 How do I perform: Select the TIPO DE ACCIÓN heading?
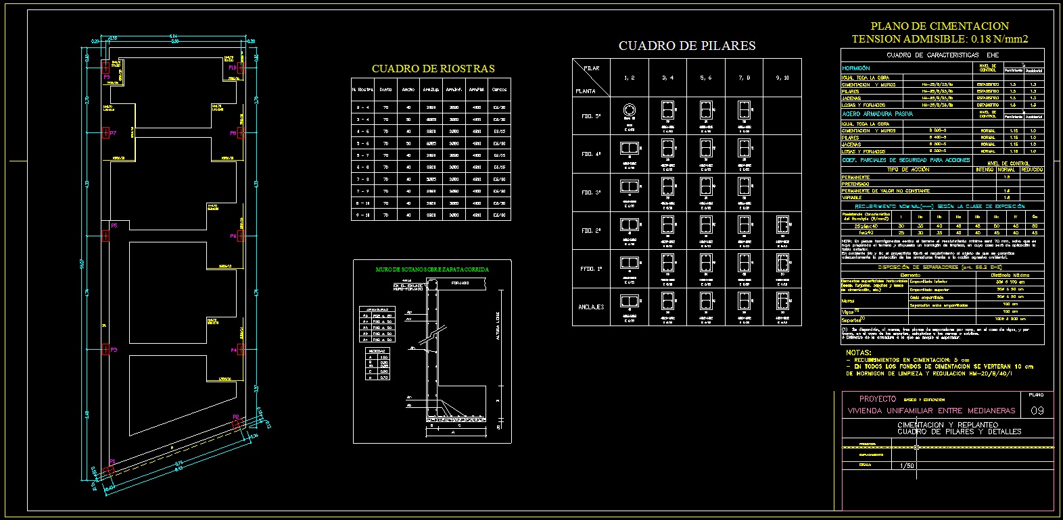point(908,170)
